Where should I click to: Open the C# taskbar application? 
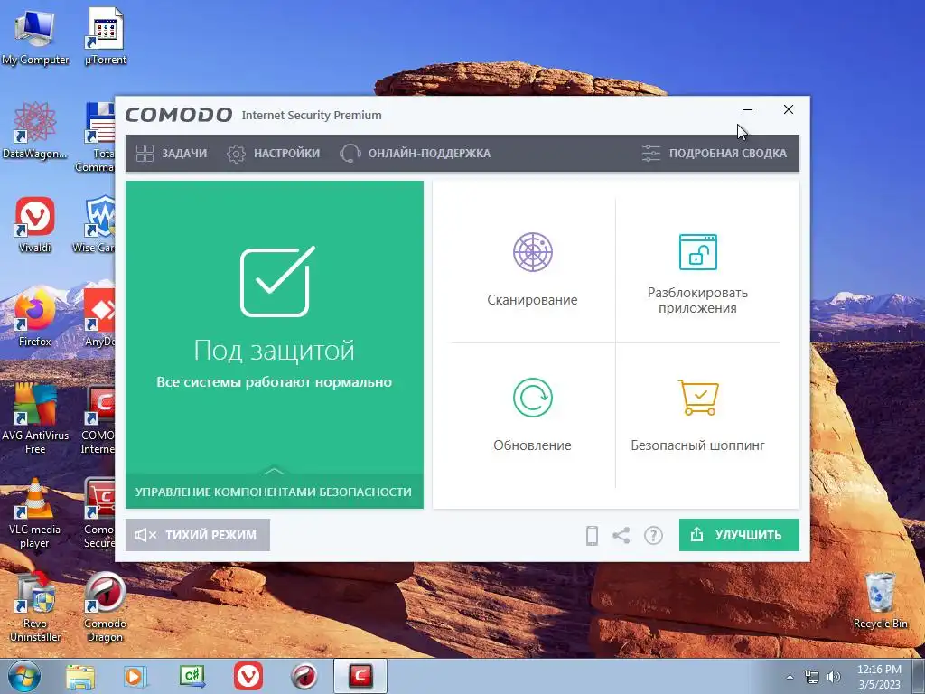point(192,676)
